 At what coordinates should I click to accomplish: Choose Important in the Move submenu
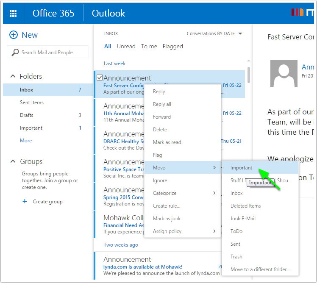(x=241, y=168)
